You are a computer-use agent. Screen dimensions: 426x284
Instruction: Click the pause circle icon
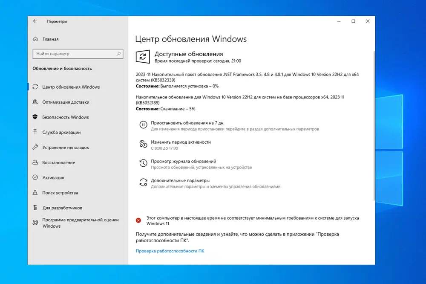point(143,125)
